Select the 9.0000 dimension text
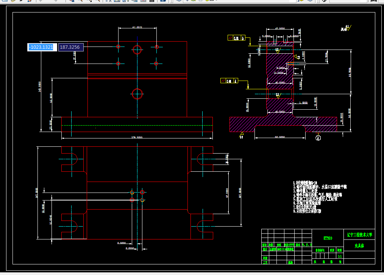Screen dimensions: 384x275 click(x=281, y=68)
